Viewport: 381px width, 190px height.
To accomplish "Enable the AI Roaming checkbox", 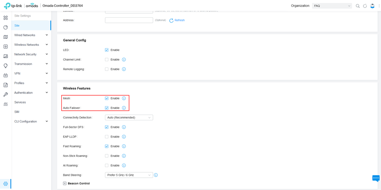I will 107,165.
